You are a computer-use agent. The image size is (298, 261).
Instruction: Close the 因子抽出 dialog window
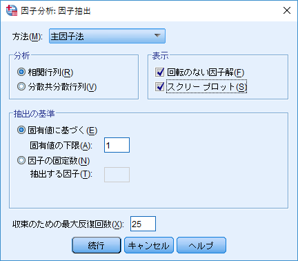(x=287, y=10)
